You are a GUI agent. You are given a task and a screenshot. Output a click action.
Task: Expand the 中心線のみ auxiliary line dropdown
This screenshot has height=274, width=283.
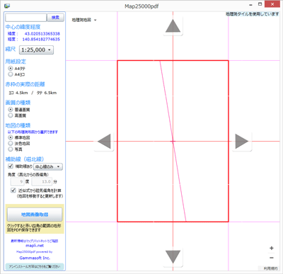click(48, 166)
